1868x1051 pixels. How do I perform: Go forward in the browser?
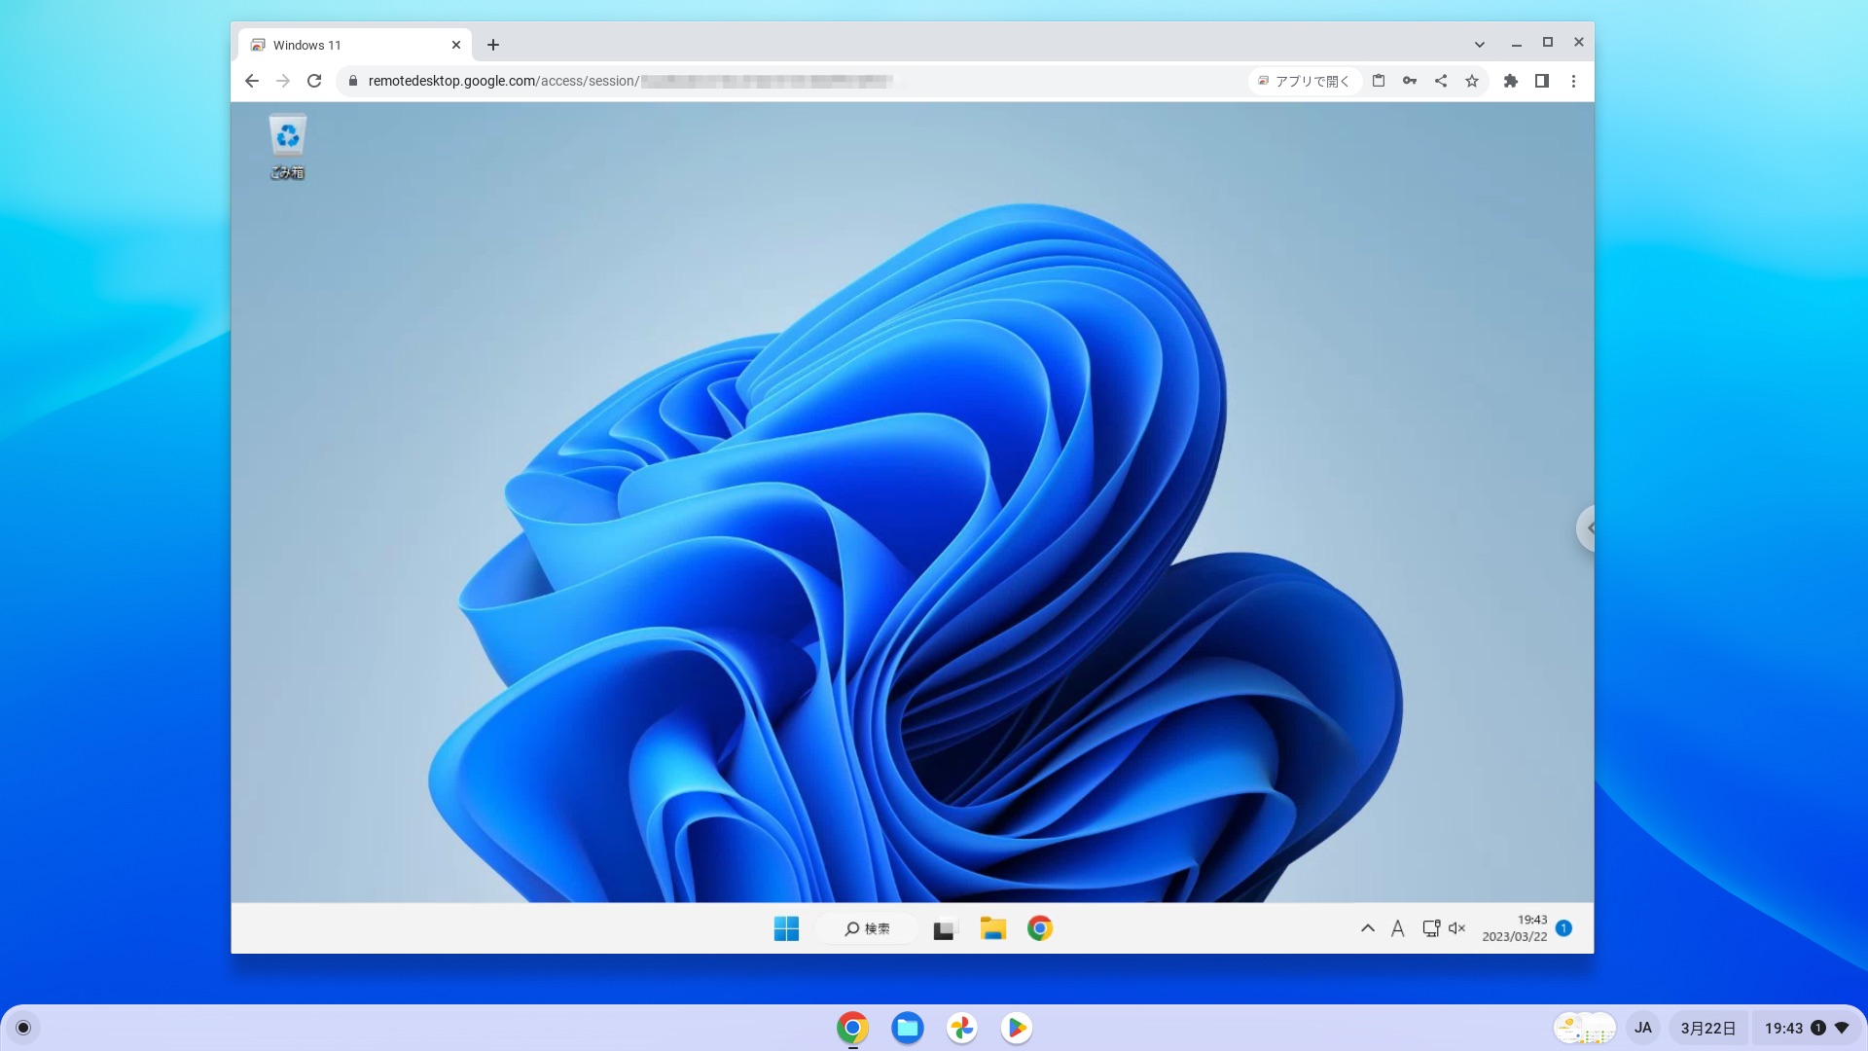(283, 81)
